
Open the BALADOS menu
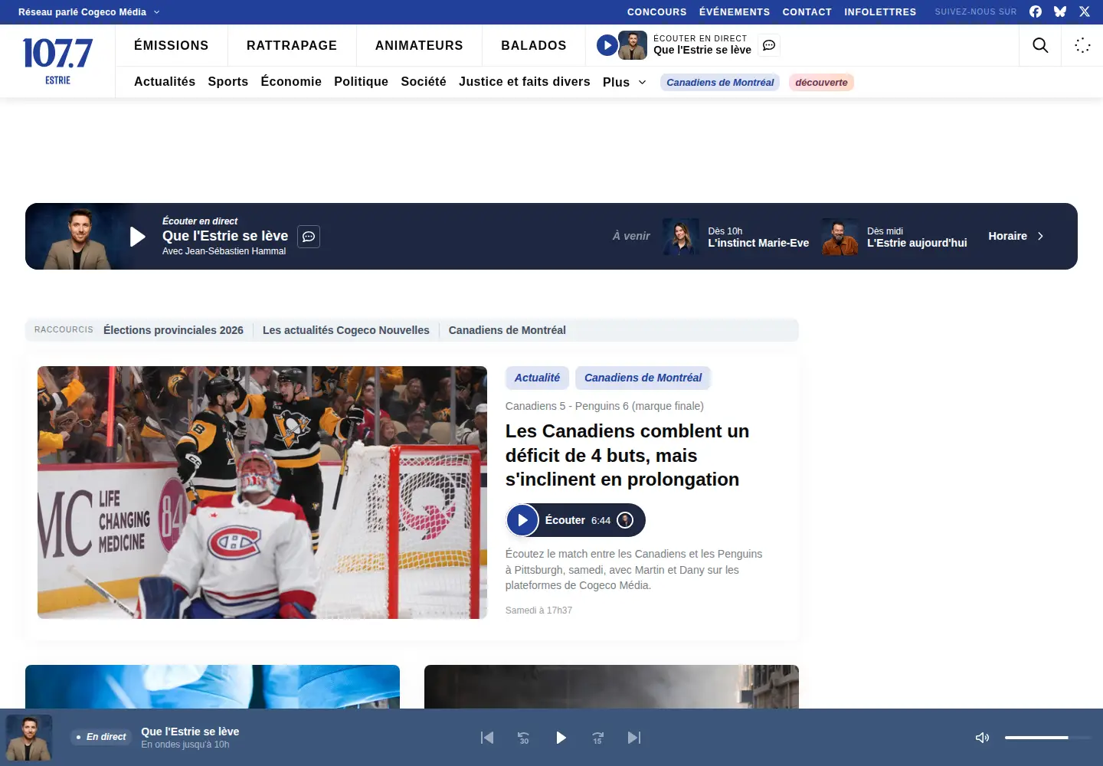coord(534,45)
